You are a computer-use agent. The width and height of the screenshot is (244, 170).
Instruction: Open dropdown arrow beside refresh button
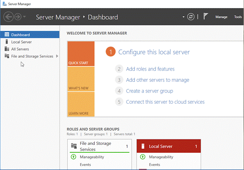[x=184, y=17]
